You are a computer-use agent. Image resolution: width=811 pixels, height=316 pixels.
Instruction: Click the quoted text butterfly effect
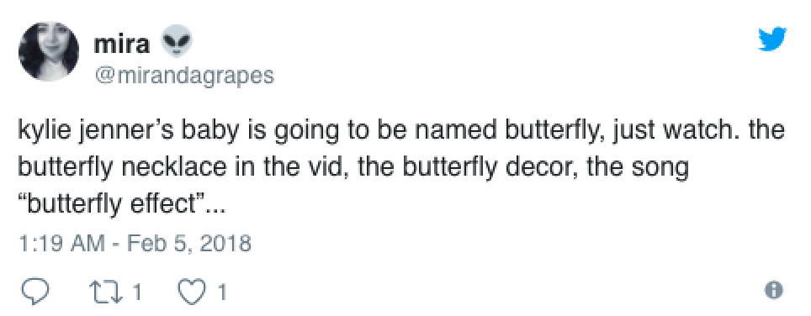(111, 204)
